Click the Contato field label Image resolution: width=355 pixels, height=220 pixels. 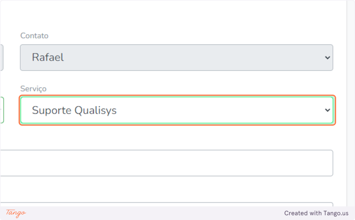pyautogui.click(x=34, y=36)
